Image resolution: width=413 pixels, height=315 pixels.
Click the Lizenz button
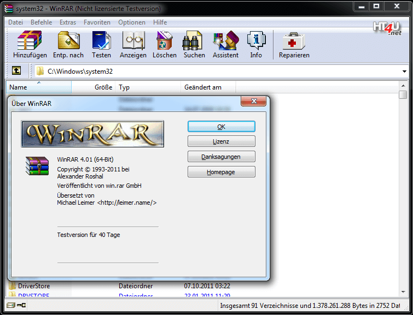pyautogui.click(x=221, y=141)
